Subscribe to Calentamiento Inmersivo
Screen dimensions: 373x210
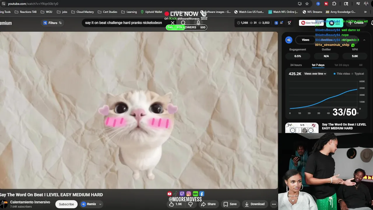(x=66, y=204)
